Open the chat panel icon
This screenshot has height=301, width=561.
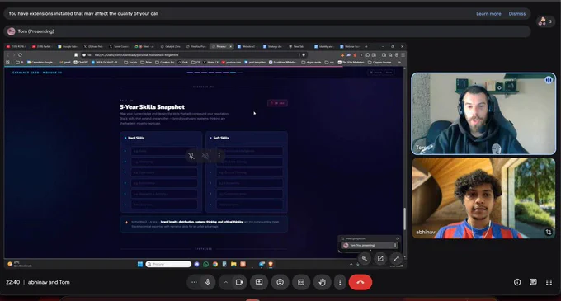tap(533, 282)
